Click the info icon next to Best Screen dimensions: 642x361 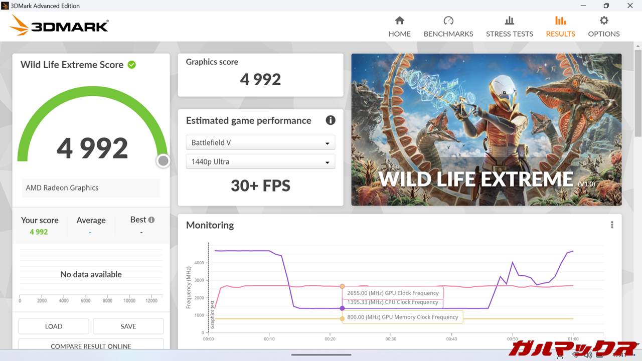[x=151, y=220]
